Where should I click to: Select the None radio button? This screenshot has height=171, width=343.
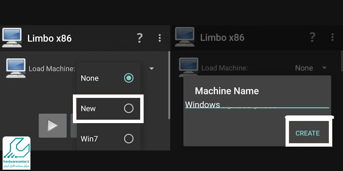[x=128, y=78]
